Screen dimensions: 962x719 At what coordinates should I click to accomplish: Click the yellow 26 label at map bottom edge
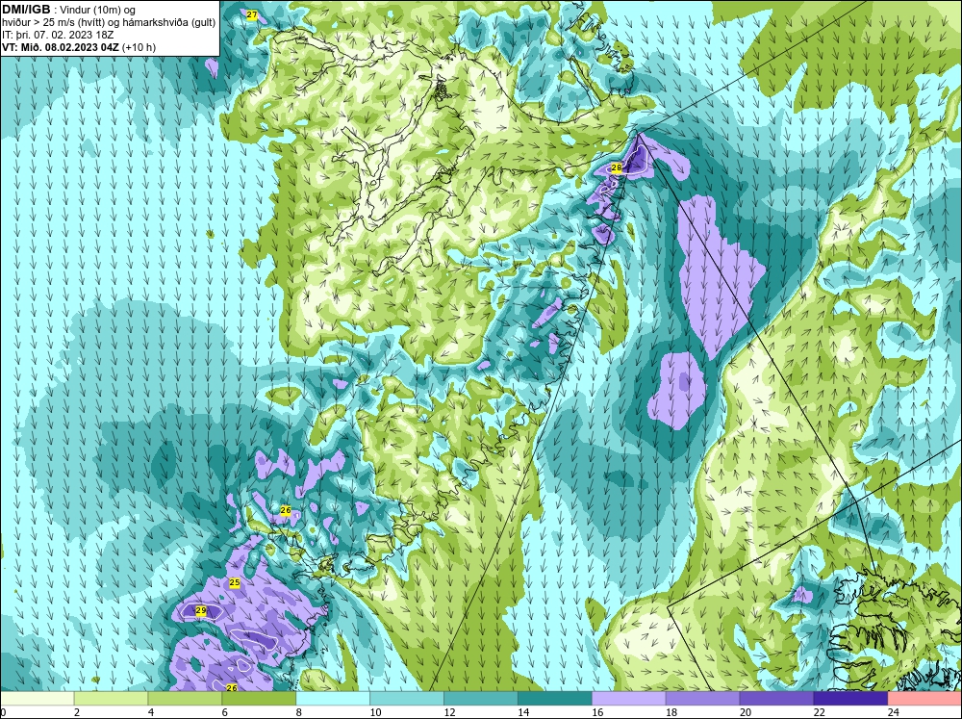click(232, 687)
